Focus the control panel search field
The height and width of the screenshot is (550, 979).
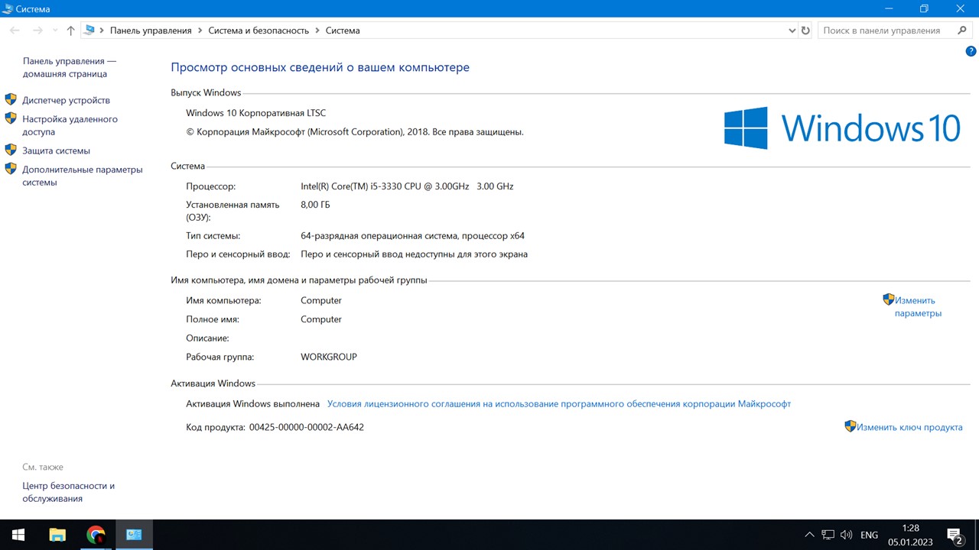887,31
